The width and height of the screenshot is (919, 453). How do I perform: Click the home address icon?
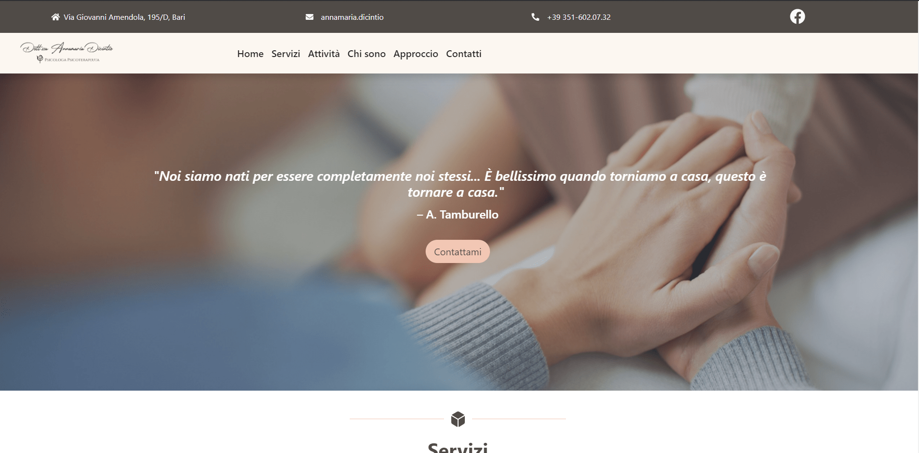click(56, 17)
